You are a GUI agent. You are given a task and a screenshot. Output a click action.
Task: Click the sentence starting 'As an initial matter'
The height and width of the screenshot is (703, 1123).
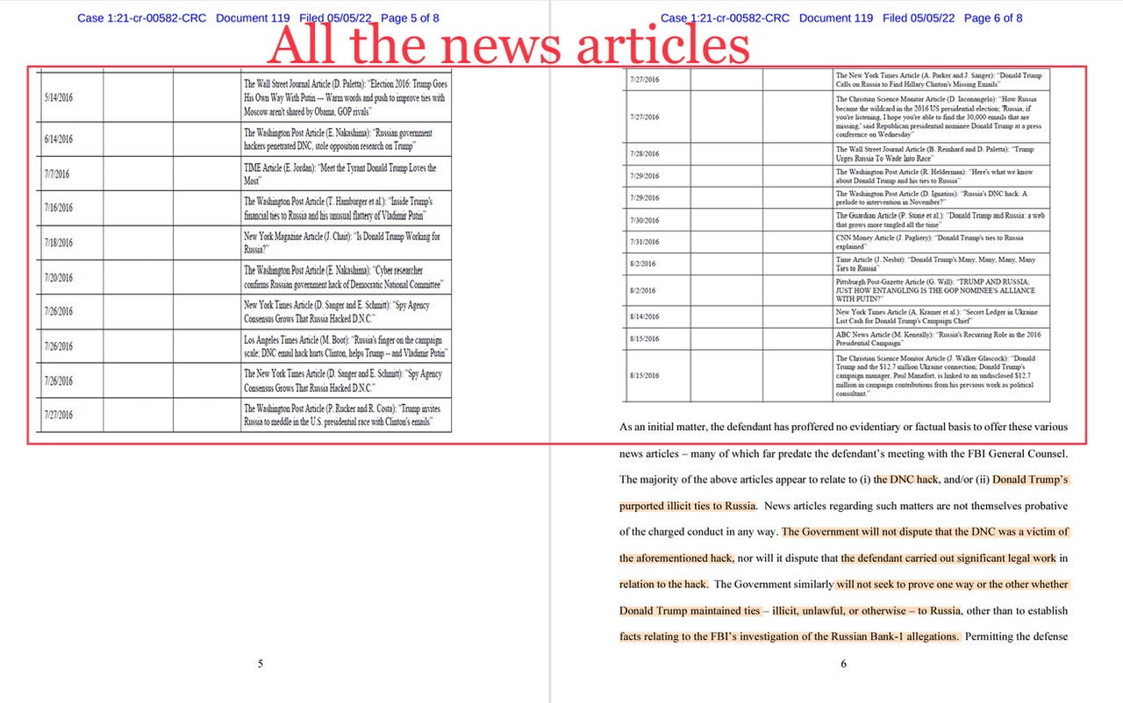pyautogui.click(x=843, y=427)
